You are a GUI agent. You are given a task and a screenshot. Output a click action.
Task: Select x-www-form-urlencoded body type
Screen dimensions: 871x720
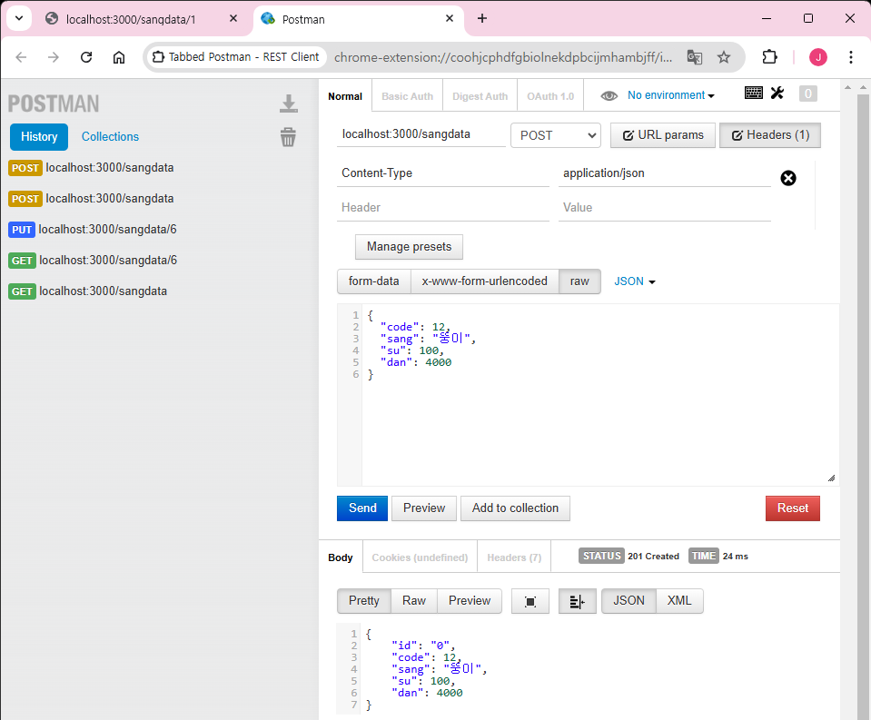(484, 281)
